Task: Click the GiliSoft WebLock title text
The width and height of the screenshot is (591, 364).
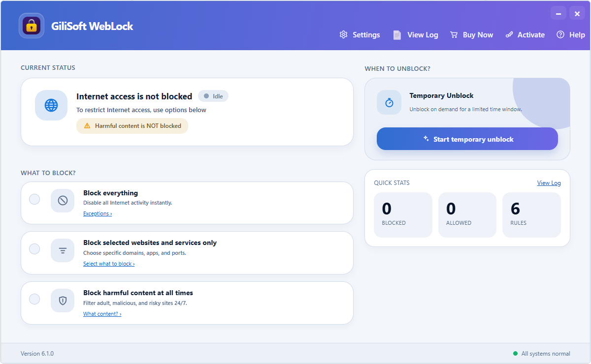Action: tap(92, 26)
